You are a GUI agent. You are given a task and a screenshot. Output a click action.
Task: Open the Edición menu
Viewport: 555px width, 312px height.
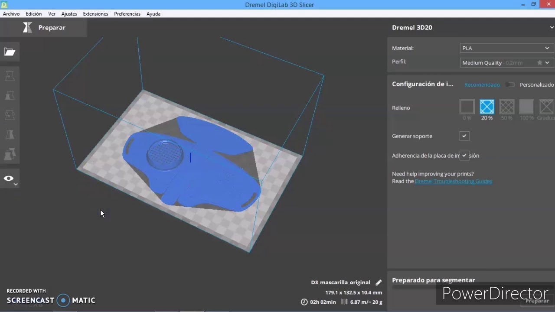(x=34, y=14)
